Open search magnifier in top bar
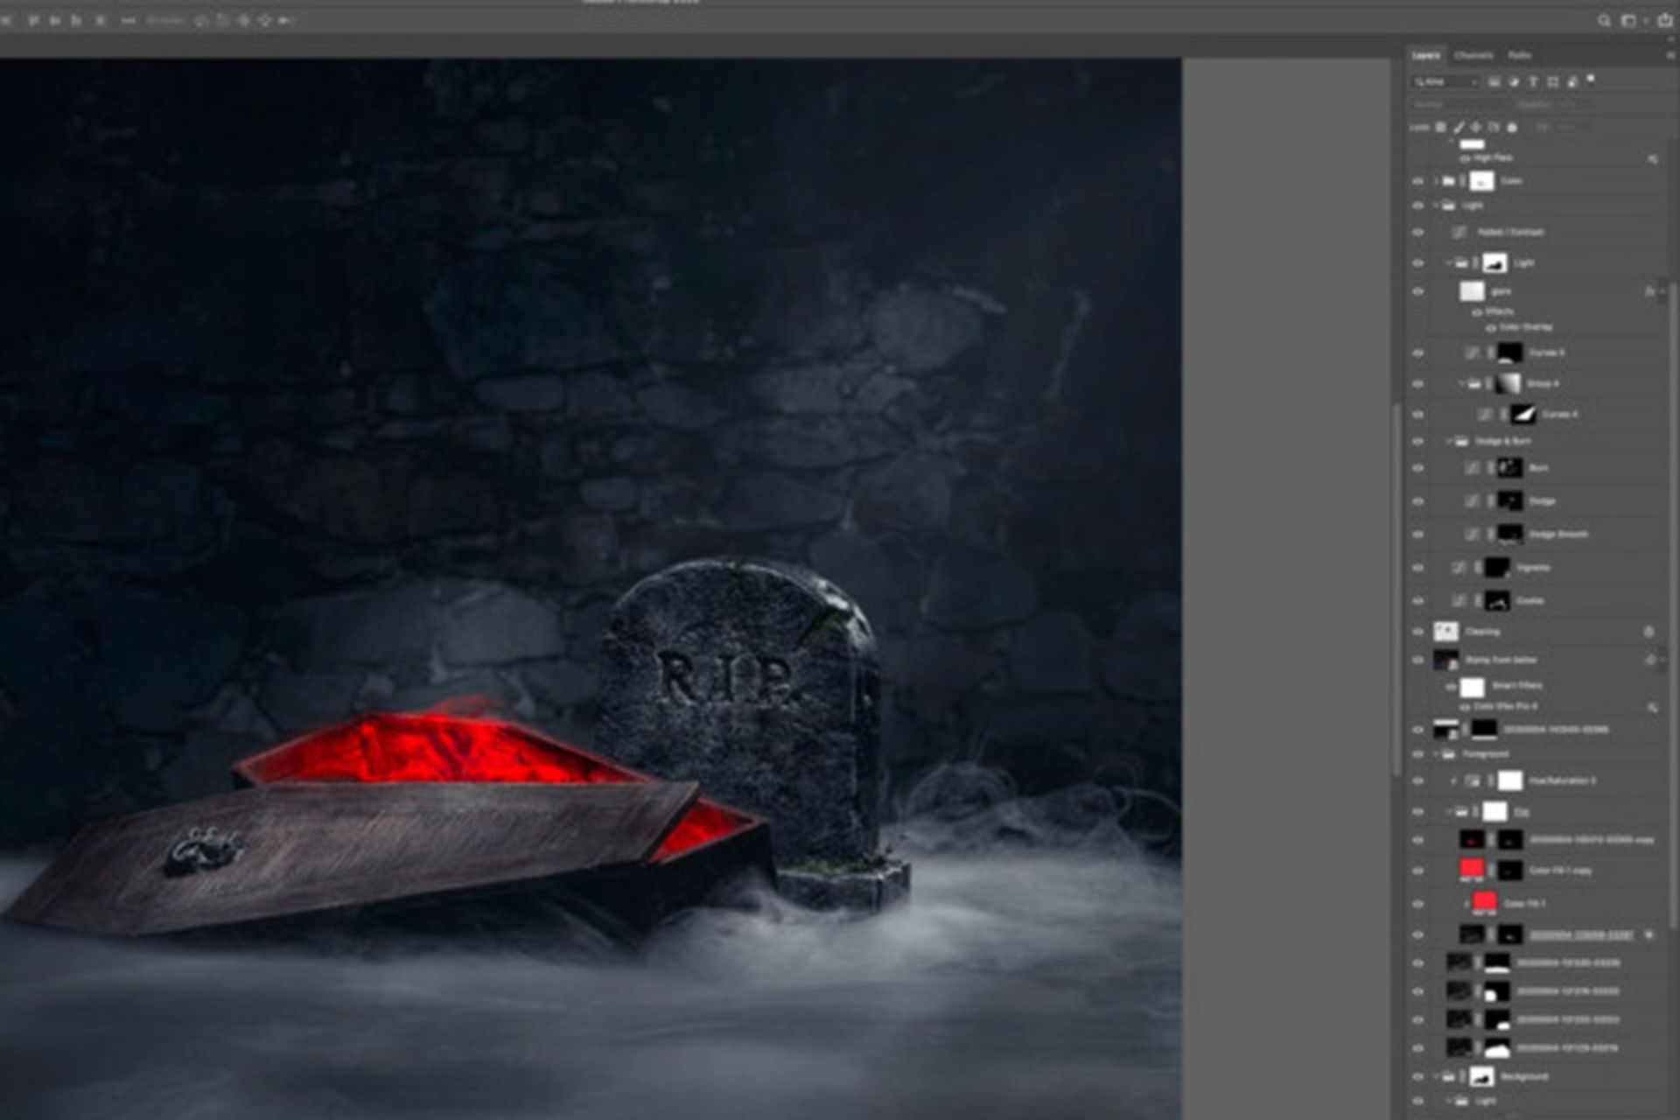Viewport: 1680px width, 1120px height. tap(1604, 21)
